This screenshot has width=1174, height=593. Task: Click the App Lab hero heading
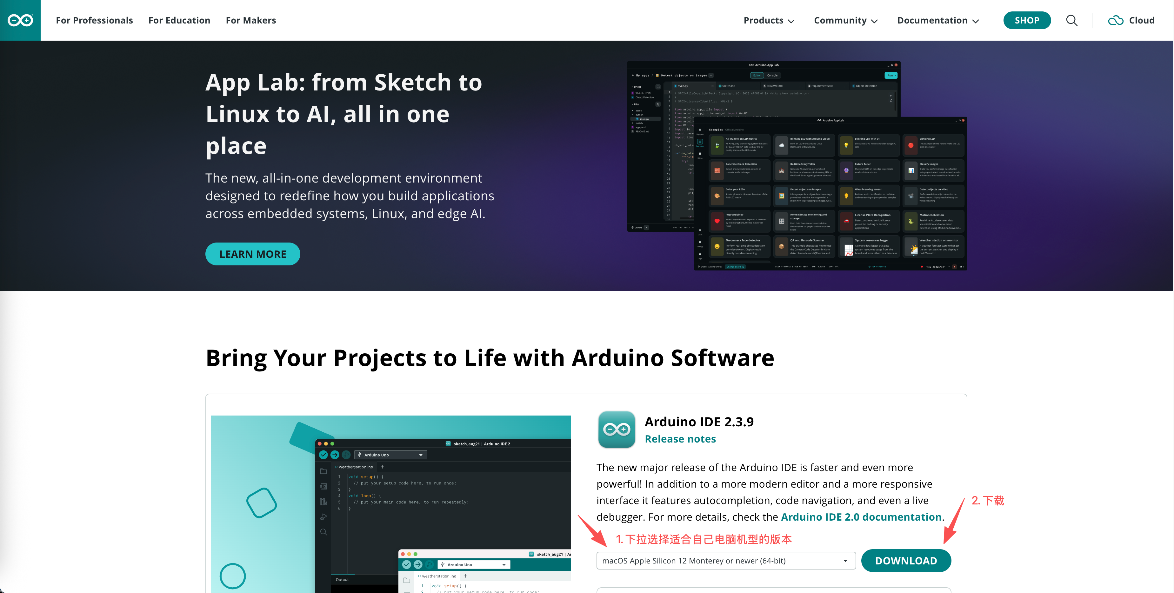click(x=344, y=114)
